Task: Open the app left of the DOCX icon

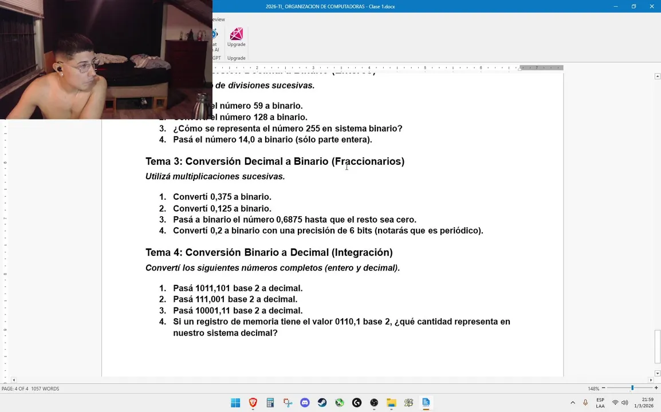Action: point(408,403)
